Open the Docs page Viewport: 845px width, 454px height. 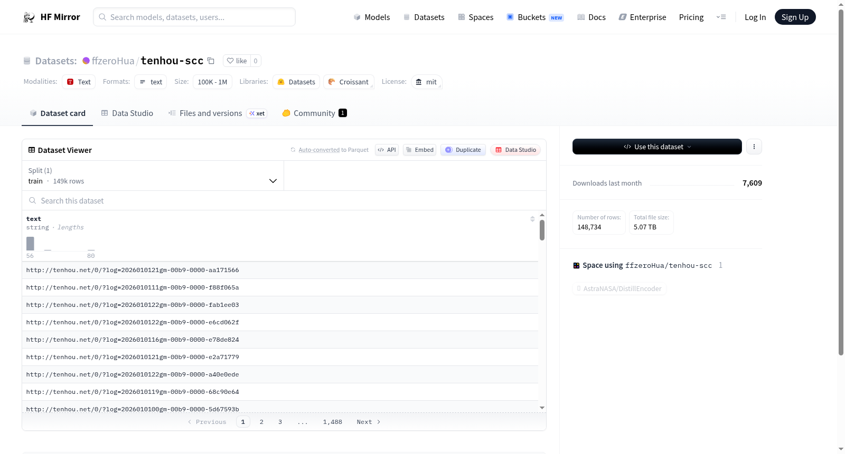(x=591, y=17)
